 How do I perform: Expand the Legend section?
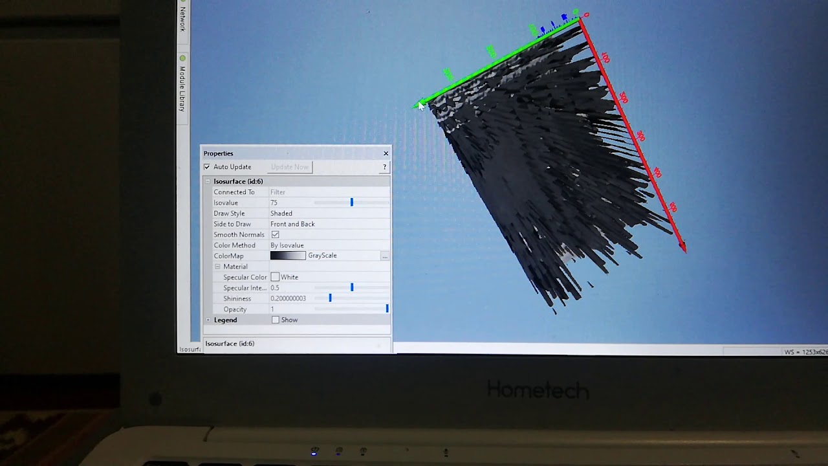[x=208, y=320]
